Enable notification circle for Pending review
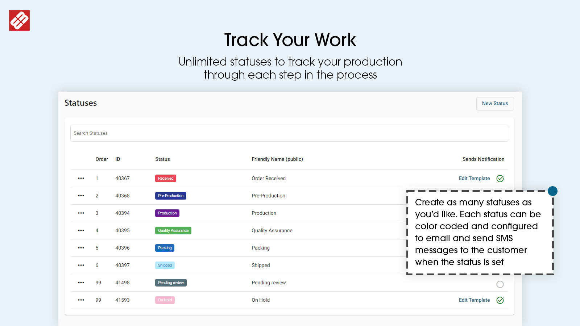This screenshot has height=326, width=580. tap(500, 284)
